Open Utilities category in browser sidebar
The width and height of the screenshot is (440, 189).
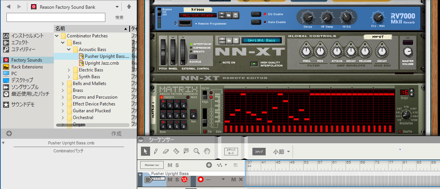click(x=23, y=50)
